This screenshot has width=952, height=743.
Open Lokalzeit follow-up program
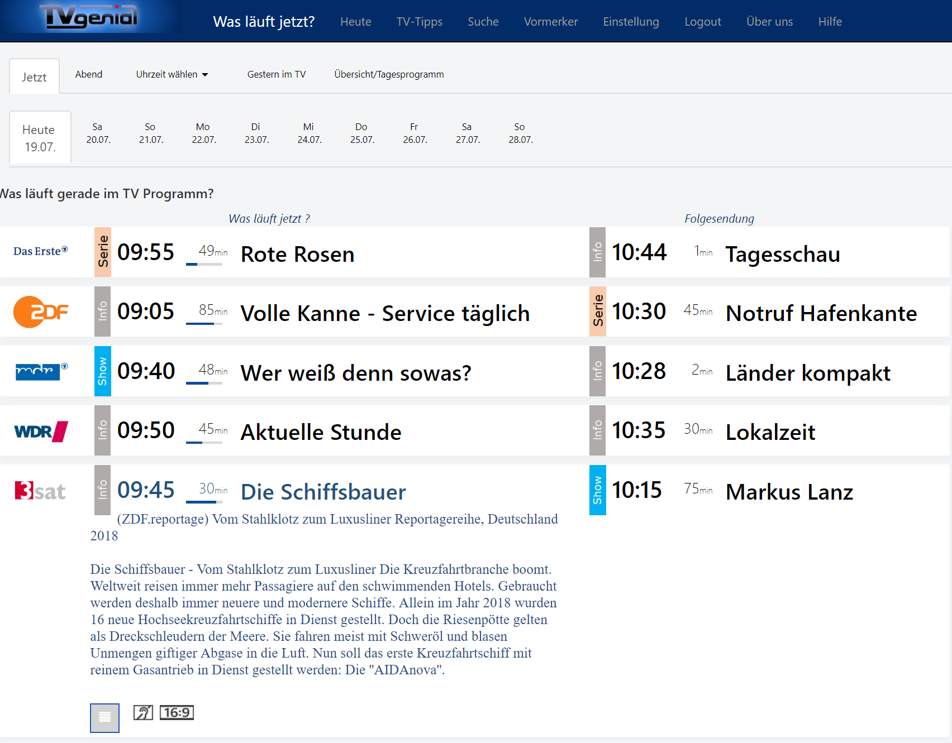point(770,432)
